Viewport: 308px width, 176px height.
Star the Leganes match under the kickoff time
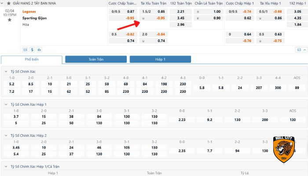pos(10,20)
